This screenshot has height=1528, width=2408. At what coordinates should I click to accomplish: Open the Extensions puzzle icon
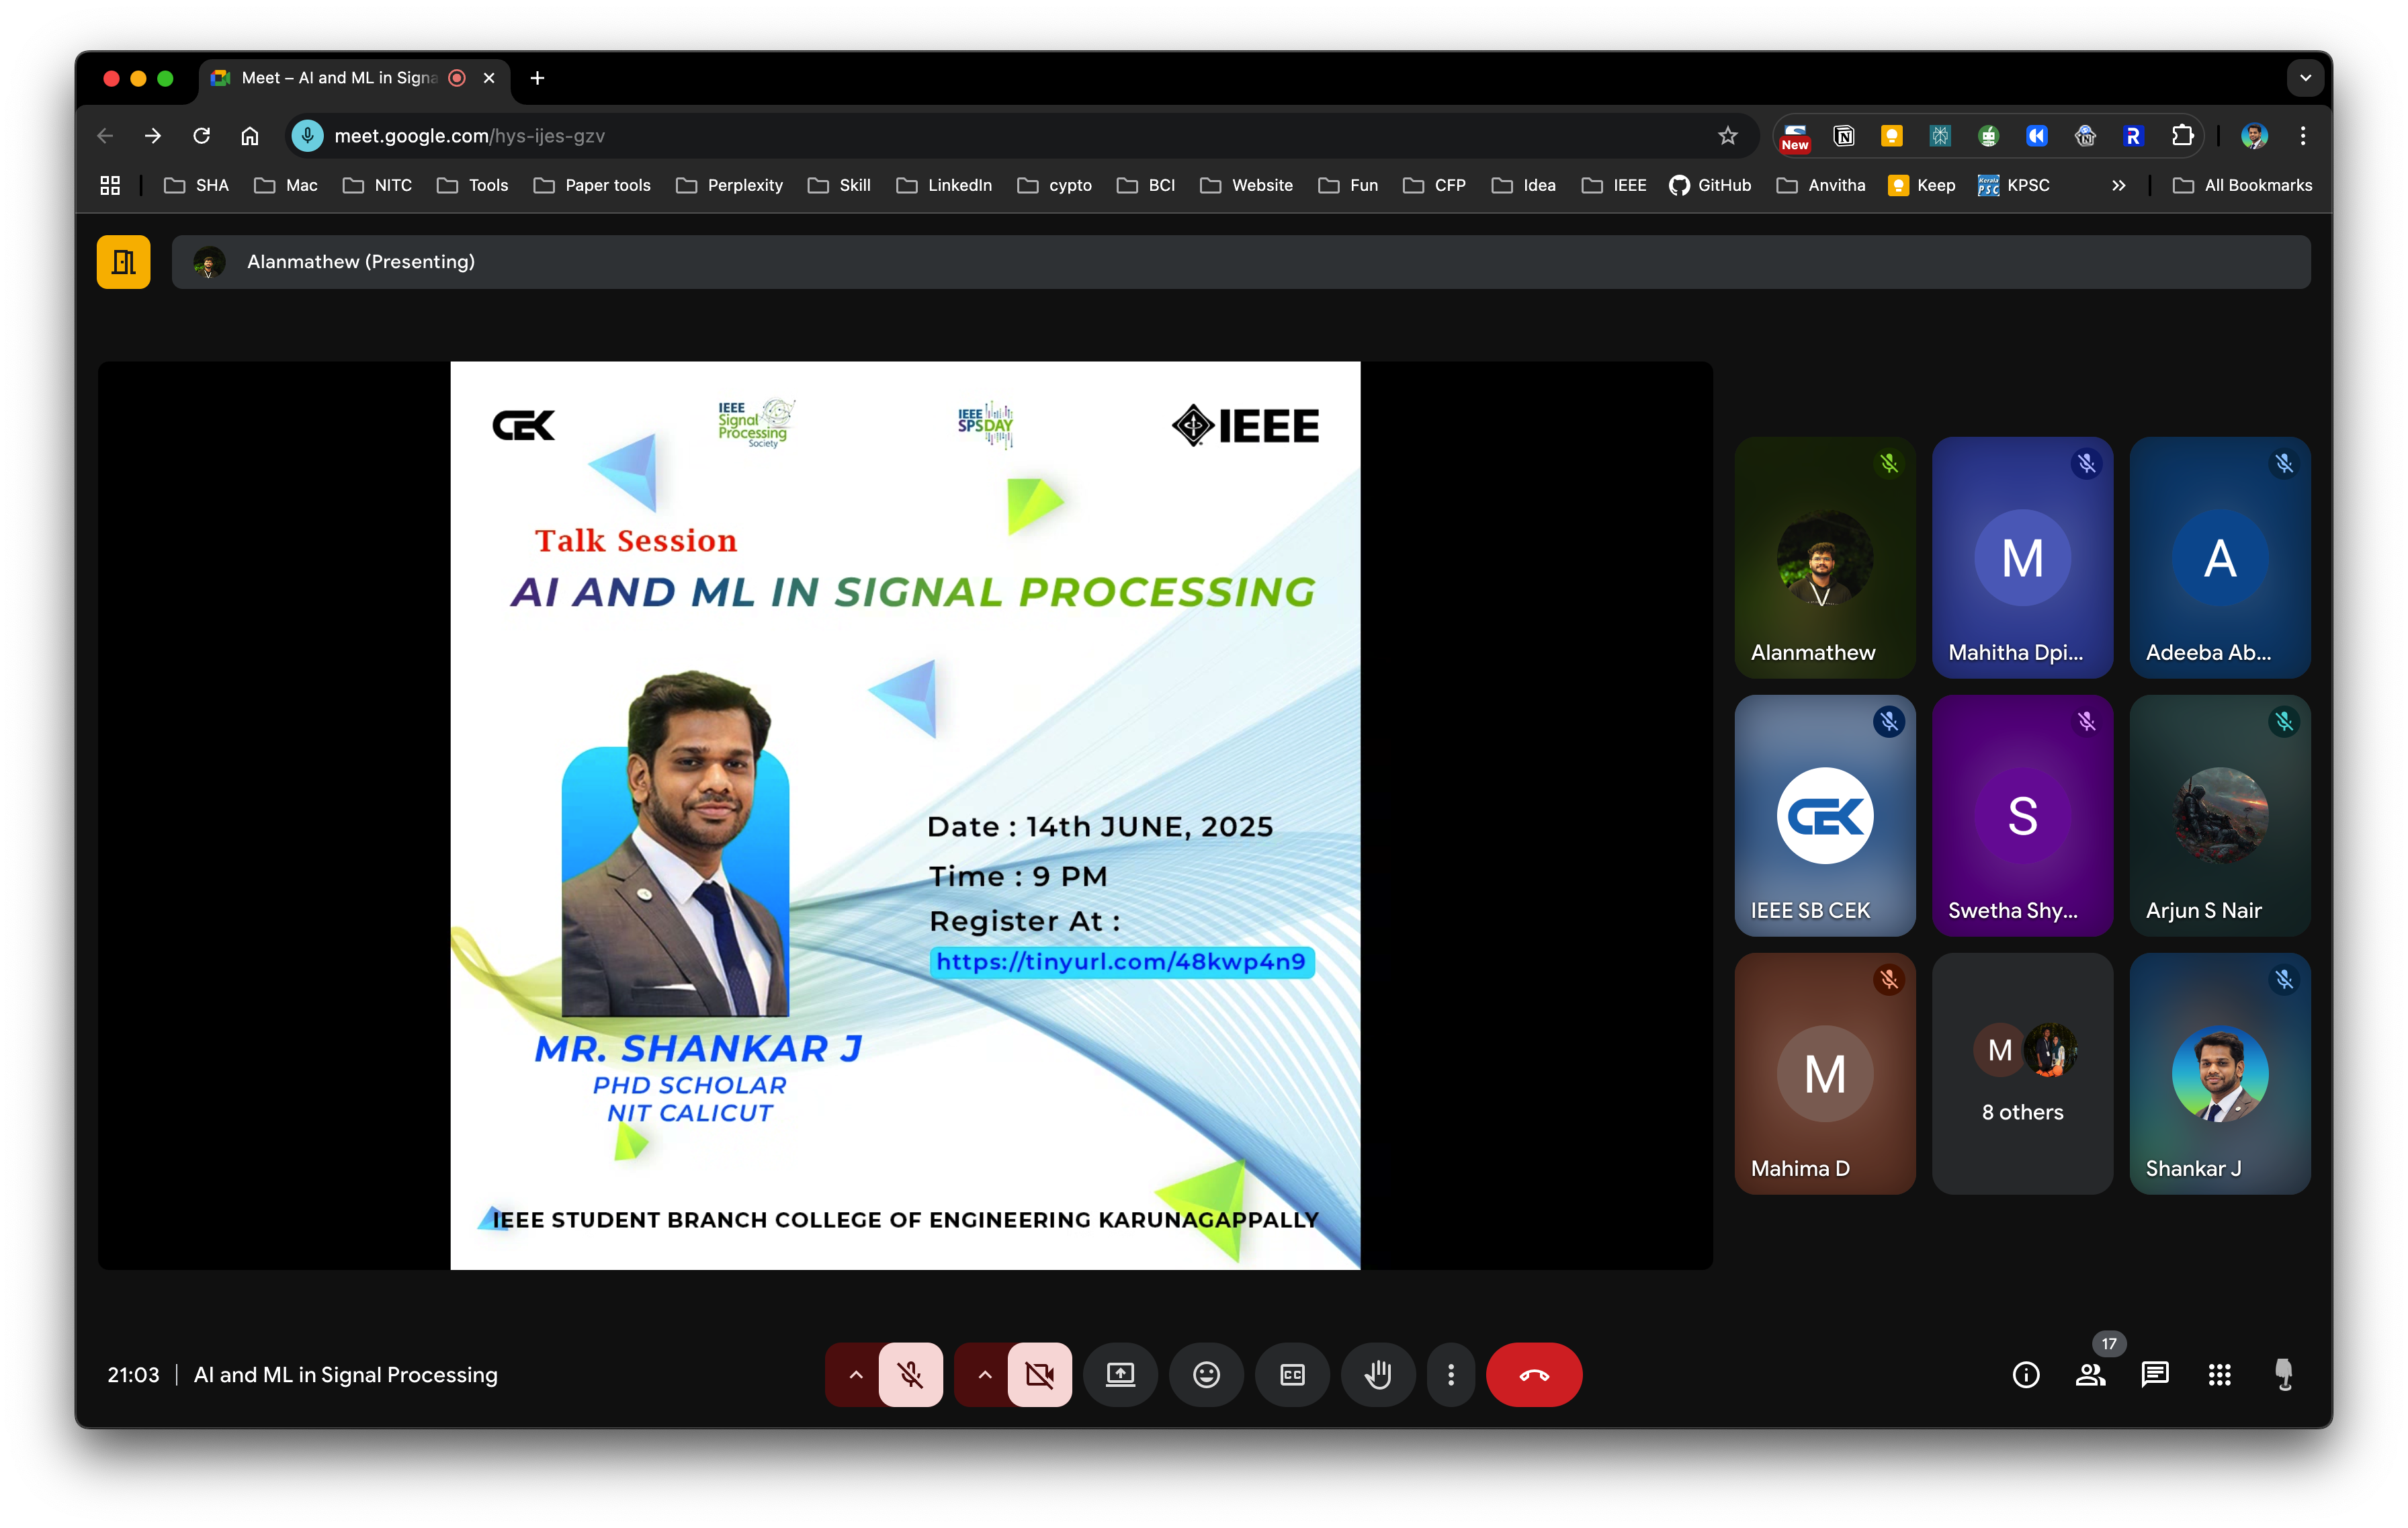click(x=2182, y=136)
